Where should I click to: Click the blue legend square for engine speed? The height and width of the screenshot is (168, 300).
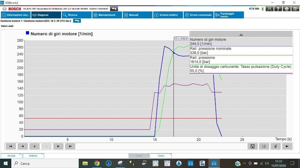(27, 33)
